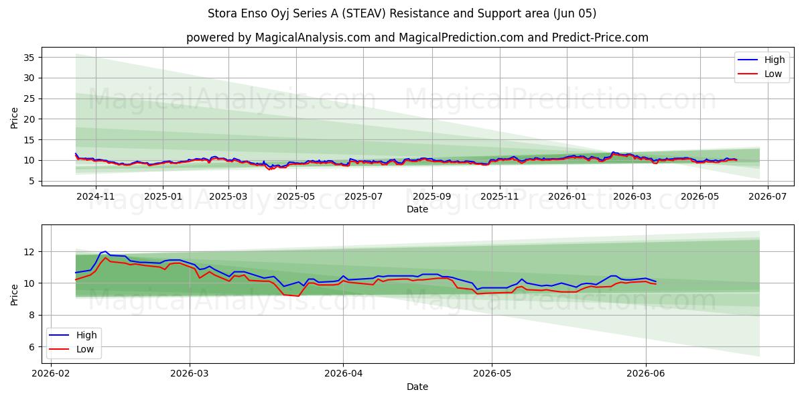Click the '2025-03' x-axis label in top chart

coord(228,197)
